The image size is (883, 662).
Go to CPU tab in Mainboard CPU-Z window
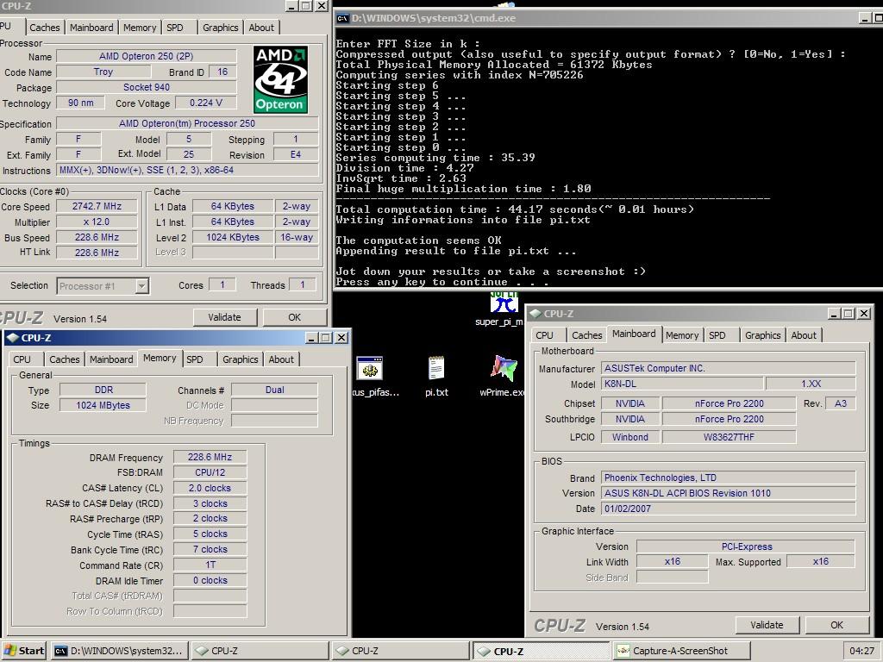point(545,335)
